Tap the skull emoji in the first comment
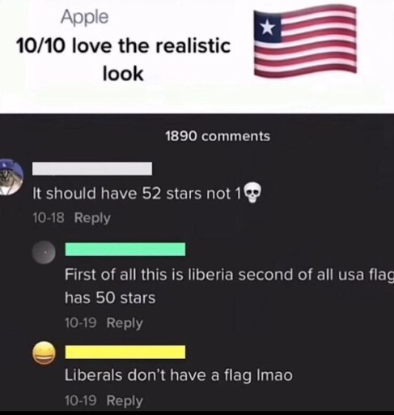This screenshot has height=415, width=394. click(x=252, y=192)
